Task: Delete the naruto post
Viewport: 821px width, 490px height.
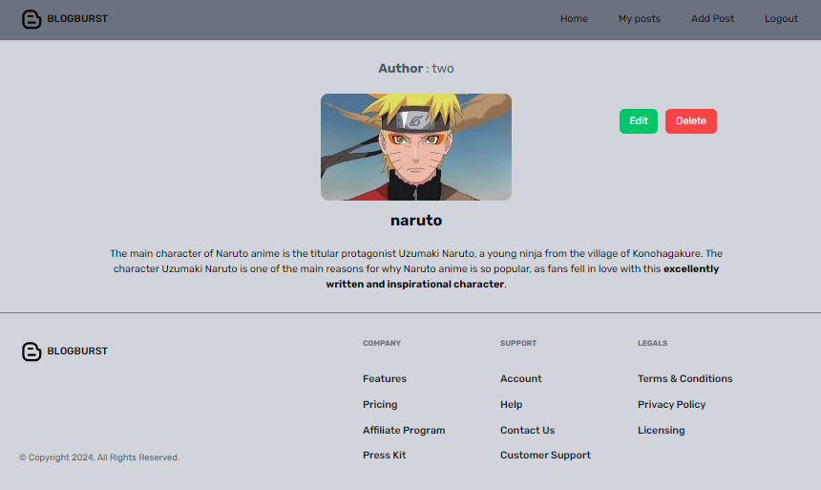Action: click(x=690, y=121)
